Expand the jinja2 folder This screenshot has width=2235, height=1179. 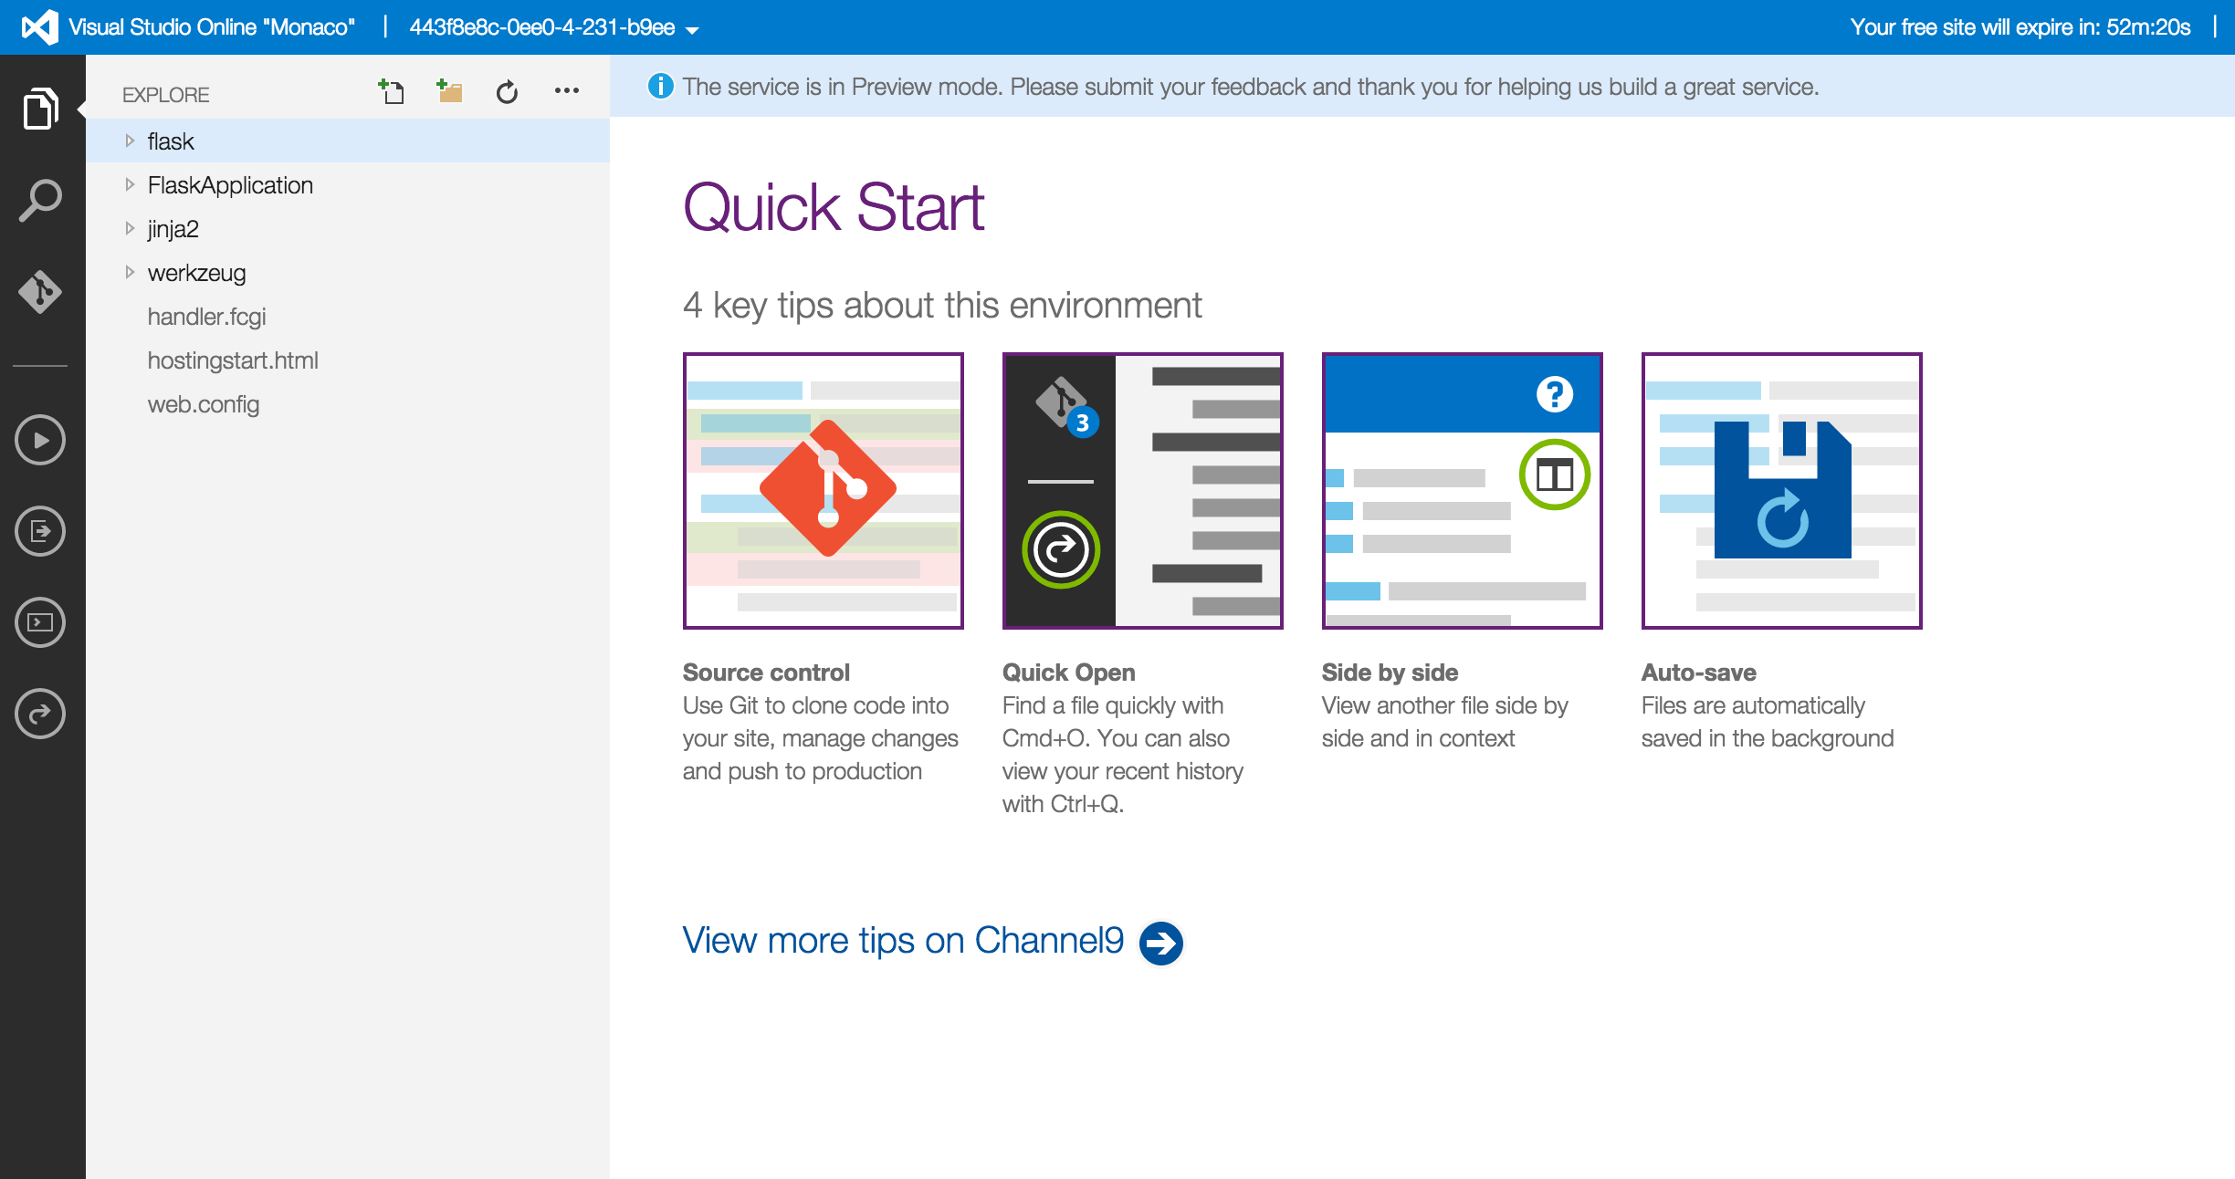pyautogui.click(x=130, y=229)
